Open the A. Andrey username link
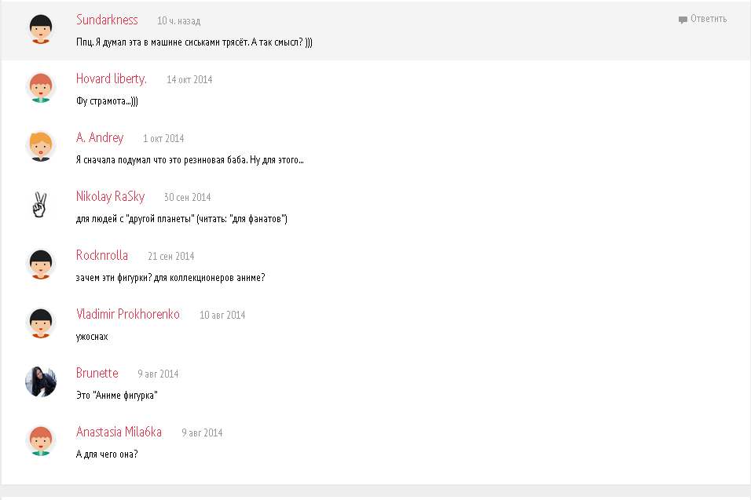The height and width of the screenshot is (500, 751). [100, 137]
